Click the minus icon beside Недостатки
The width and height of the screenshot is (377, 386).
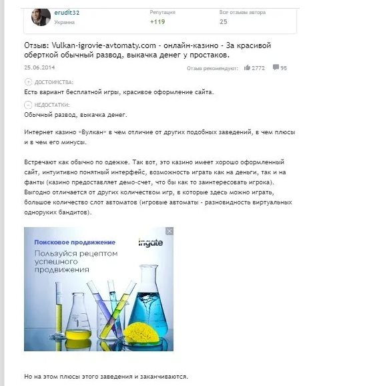pyautogui.click(x=28, y=105)
